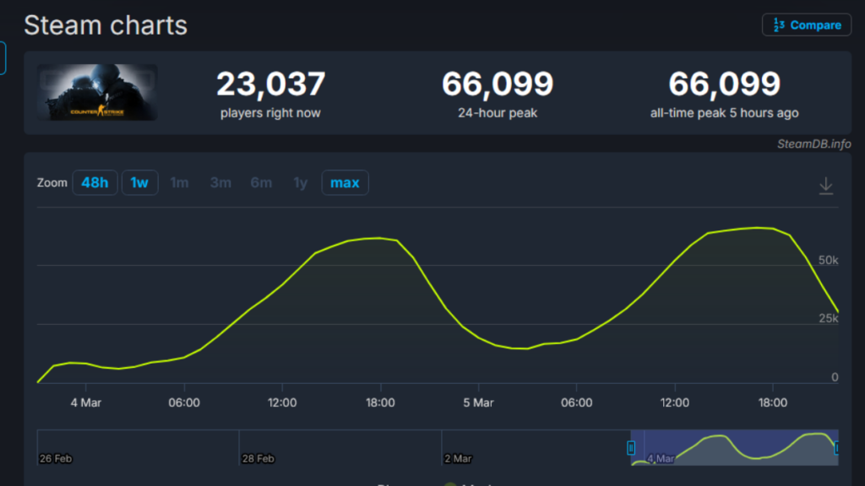Click the 26 Feb navigator date marker

point(56,458)
